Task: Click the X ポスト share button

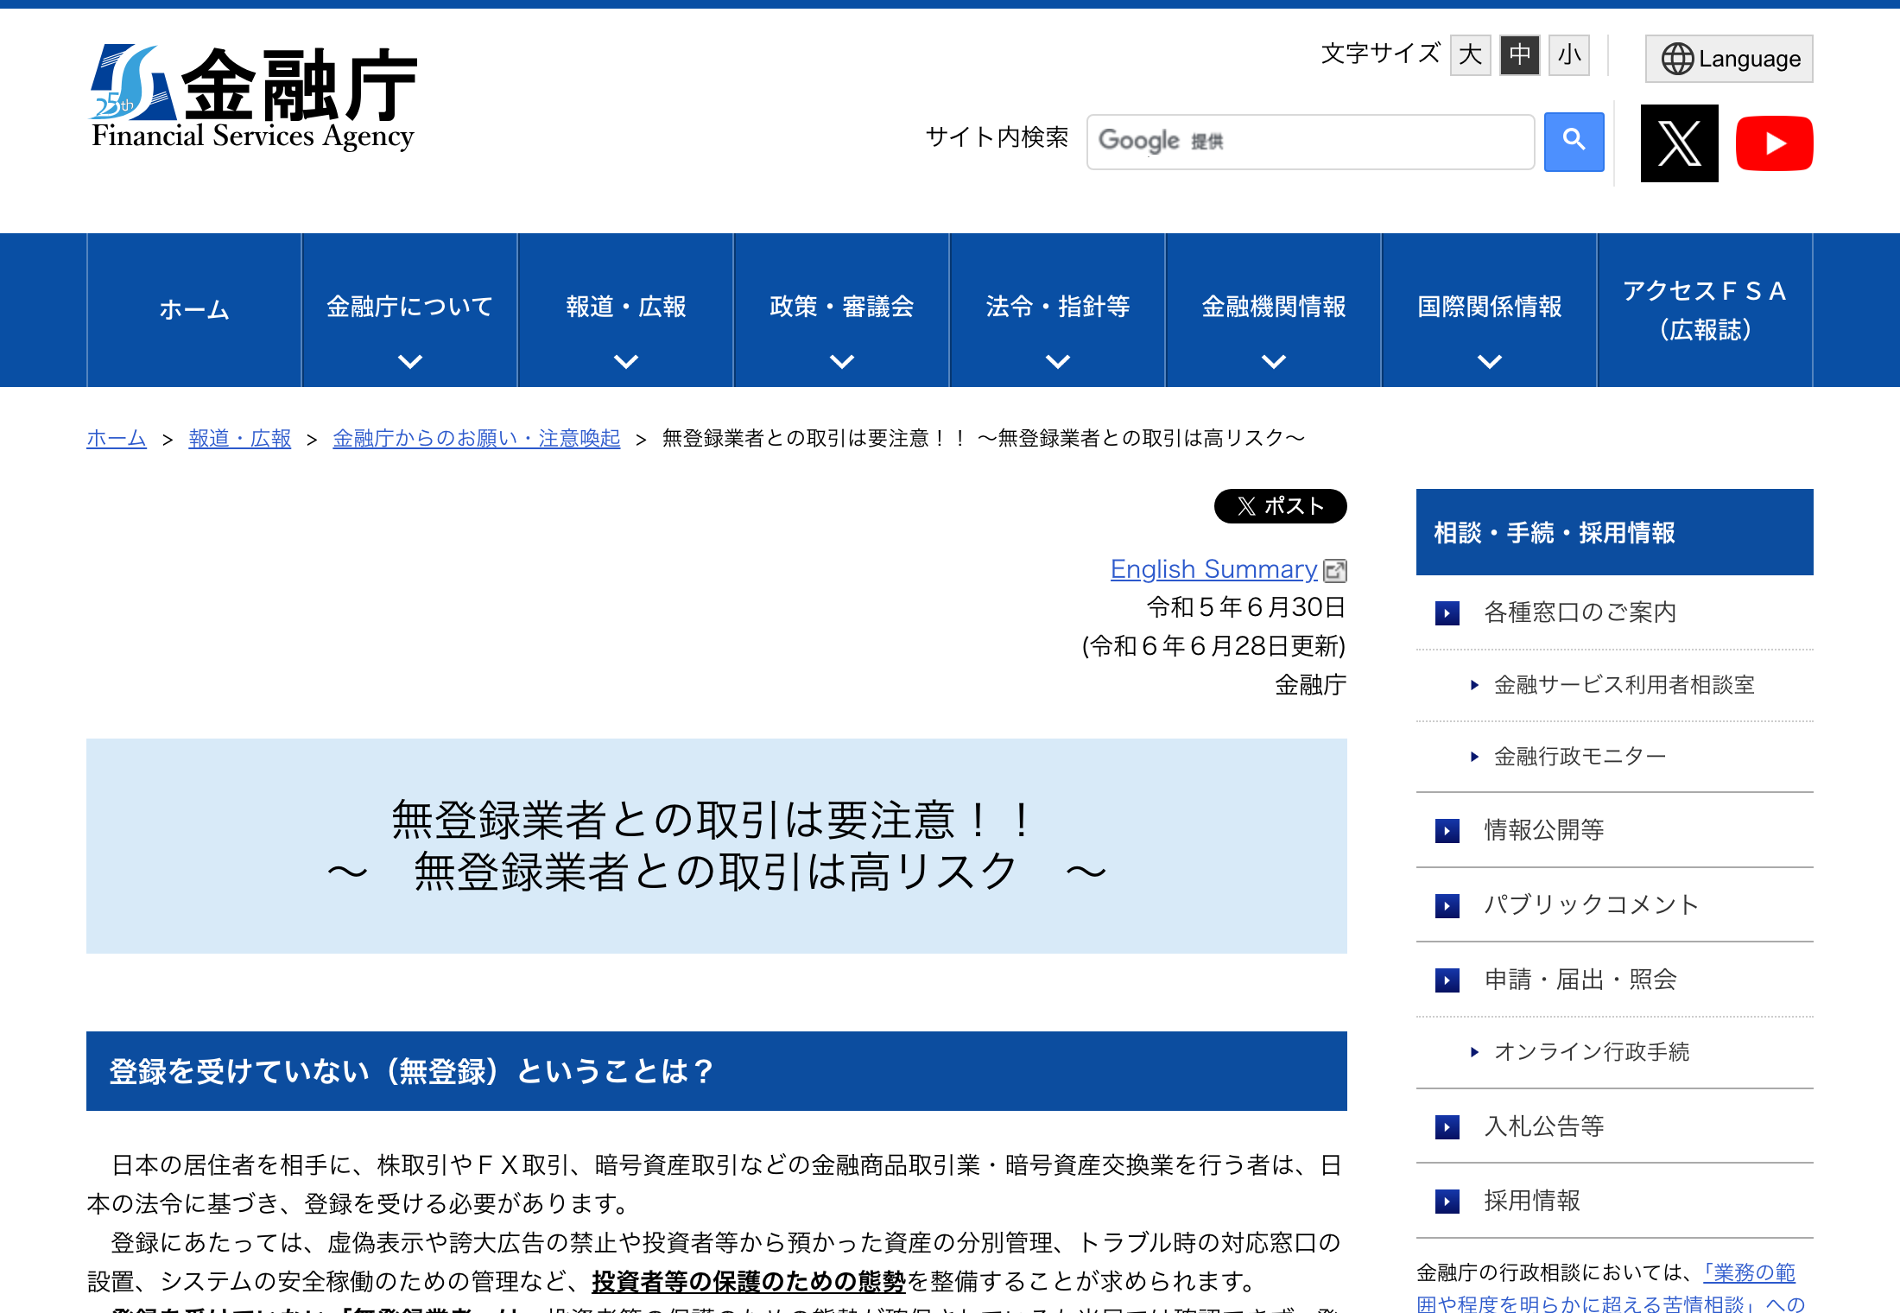Action: [x=1281, y=506]
